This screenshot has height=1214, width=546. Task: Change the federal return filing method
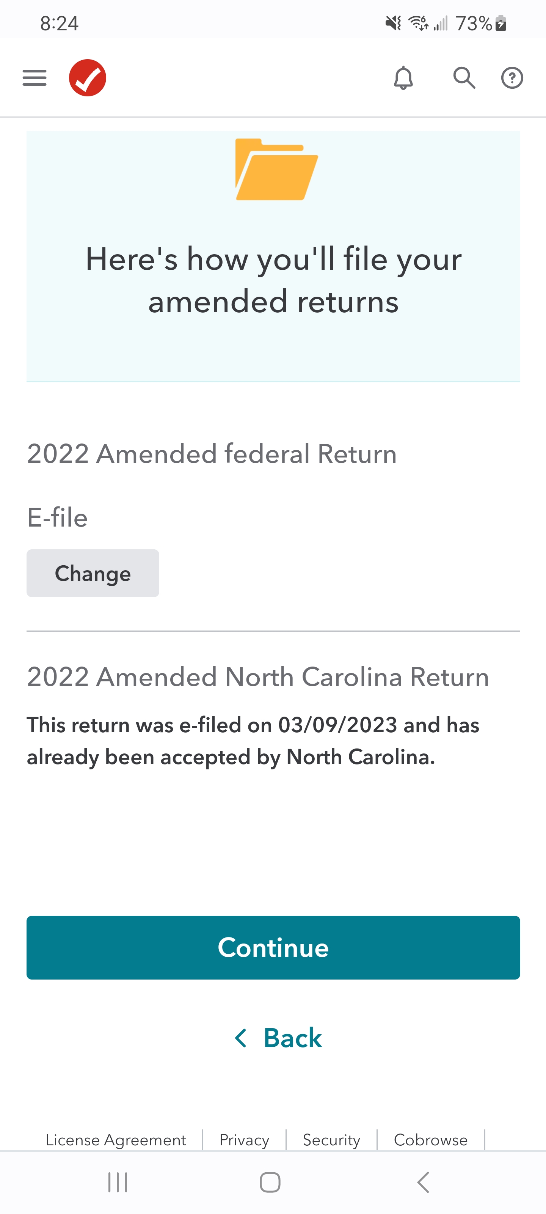[x=93, y=573]
